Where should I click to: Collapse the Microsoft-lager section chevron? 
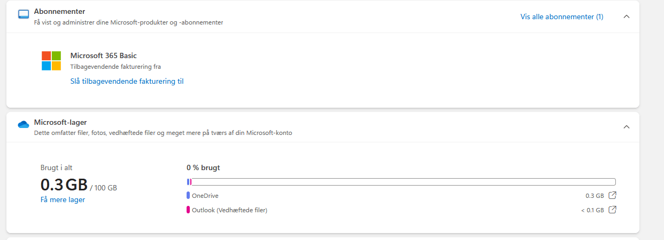pyautogui.click(x=627, y=127)
